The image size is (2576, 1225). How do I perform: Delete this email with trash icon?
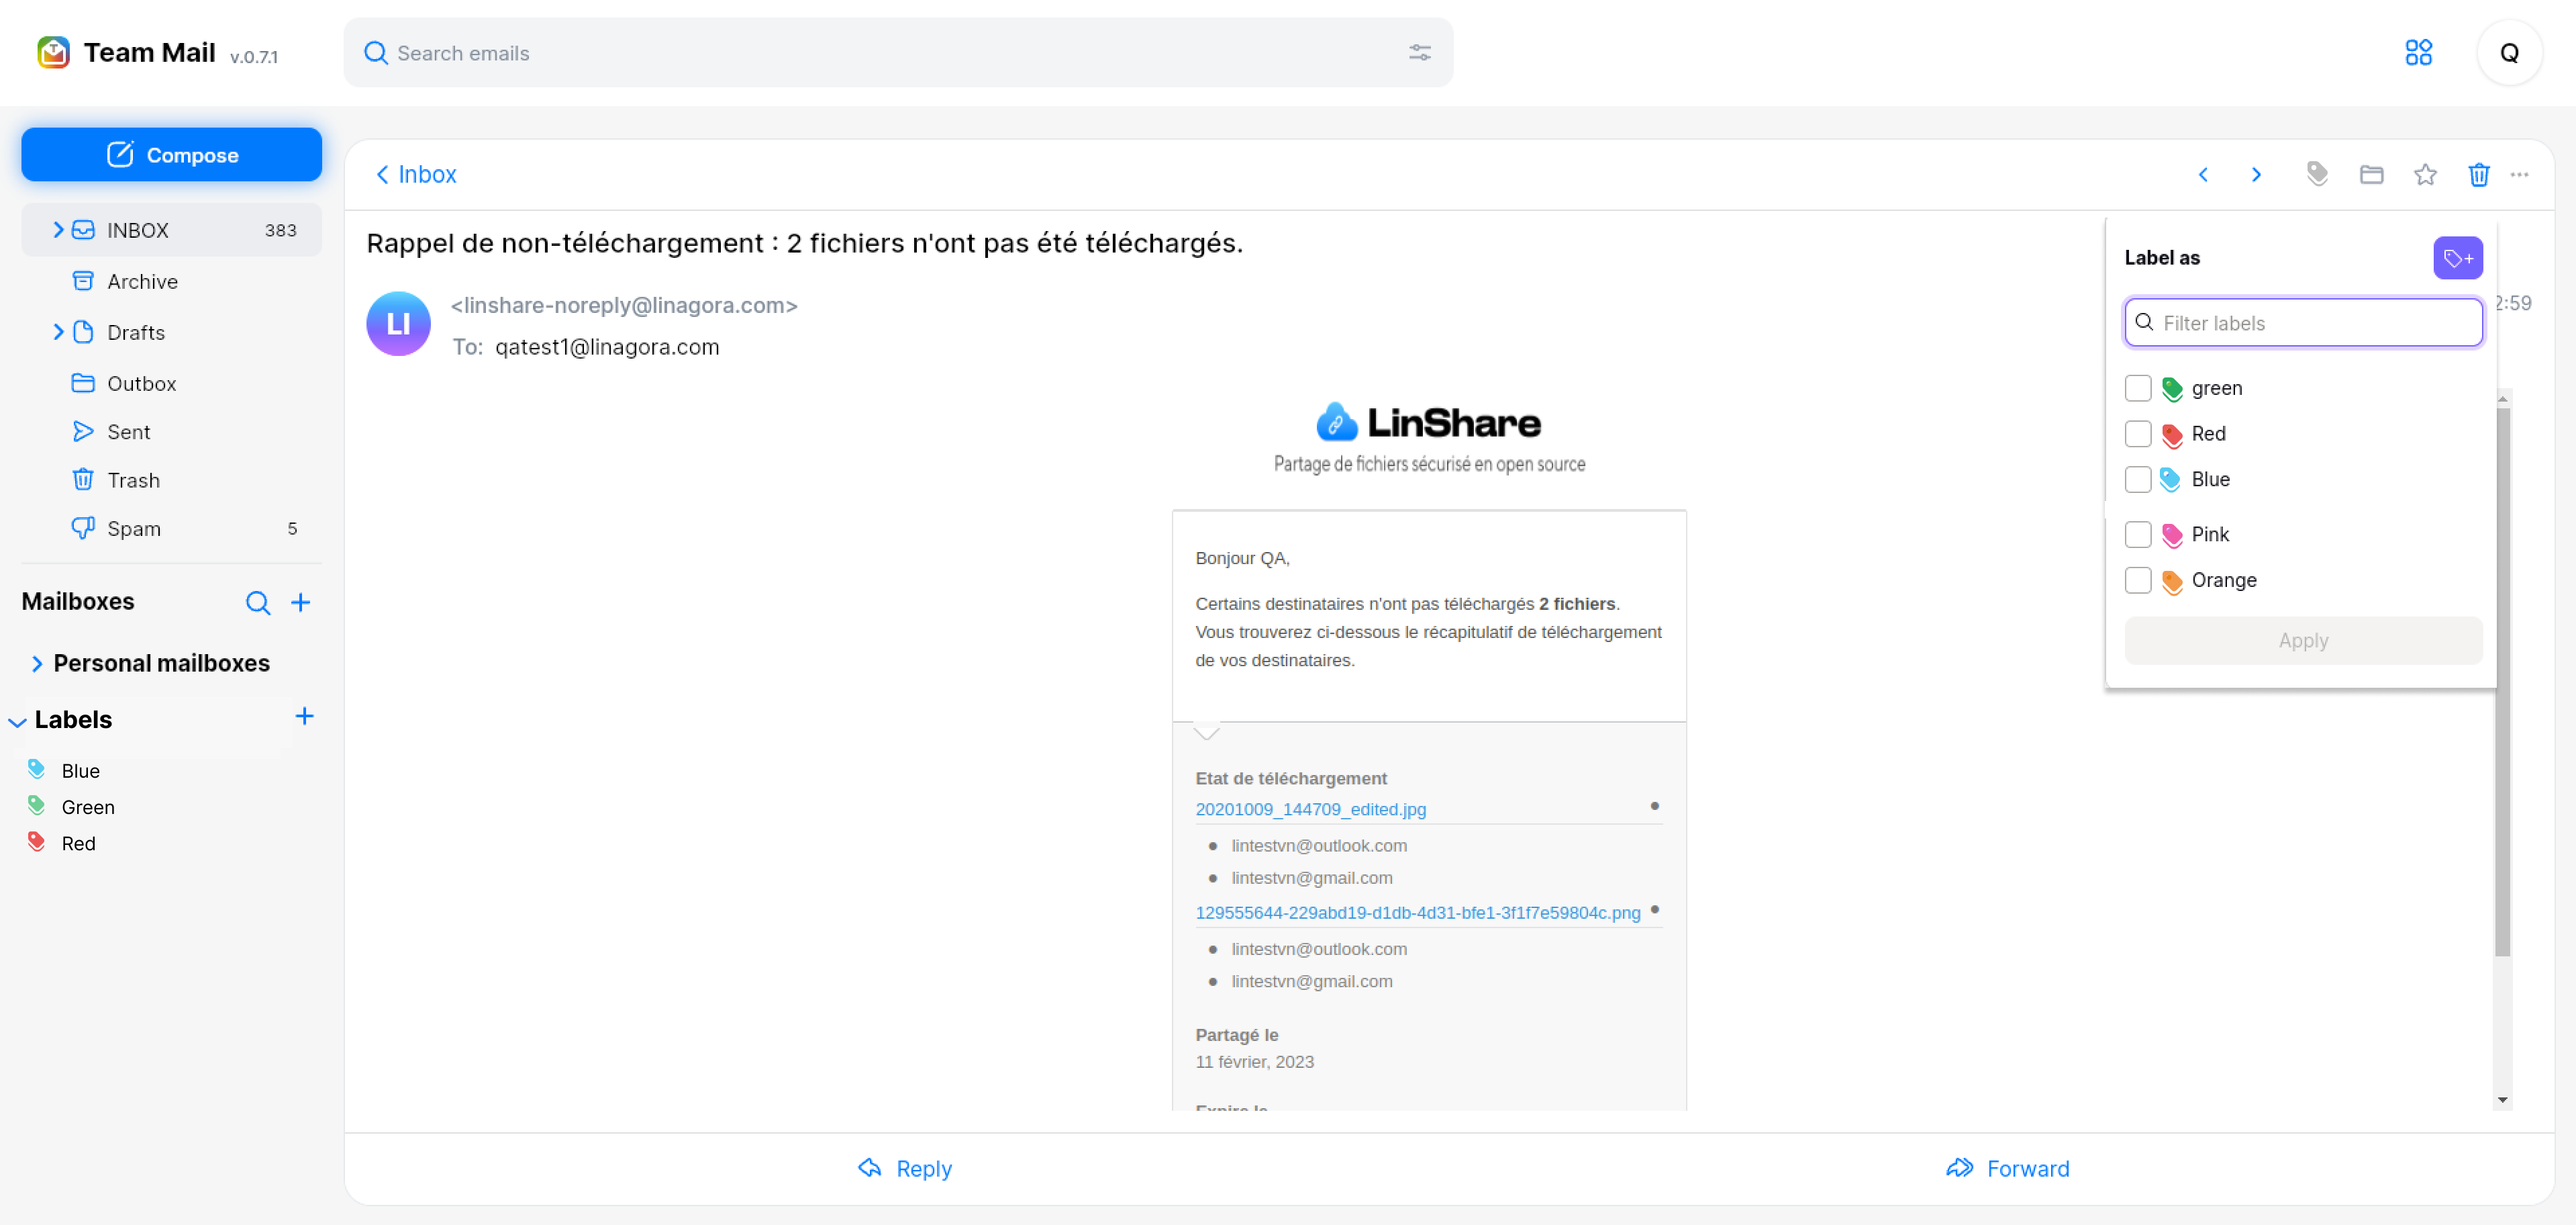[2478, 174]
